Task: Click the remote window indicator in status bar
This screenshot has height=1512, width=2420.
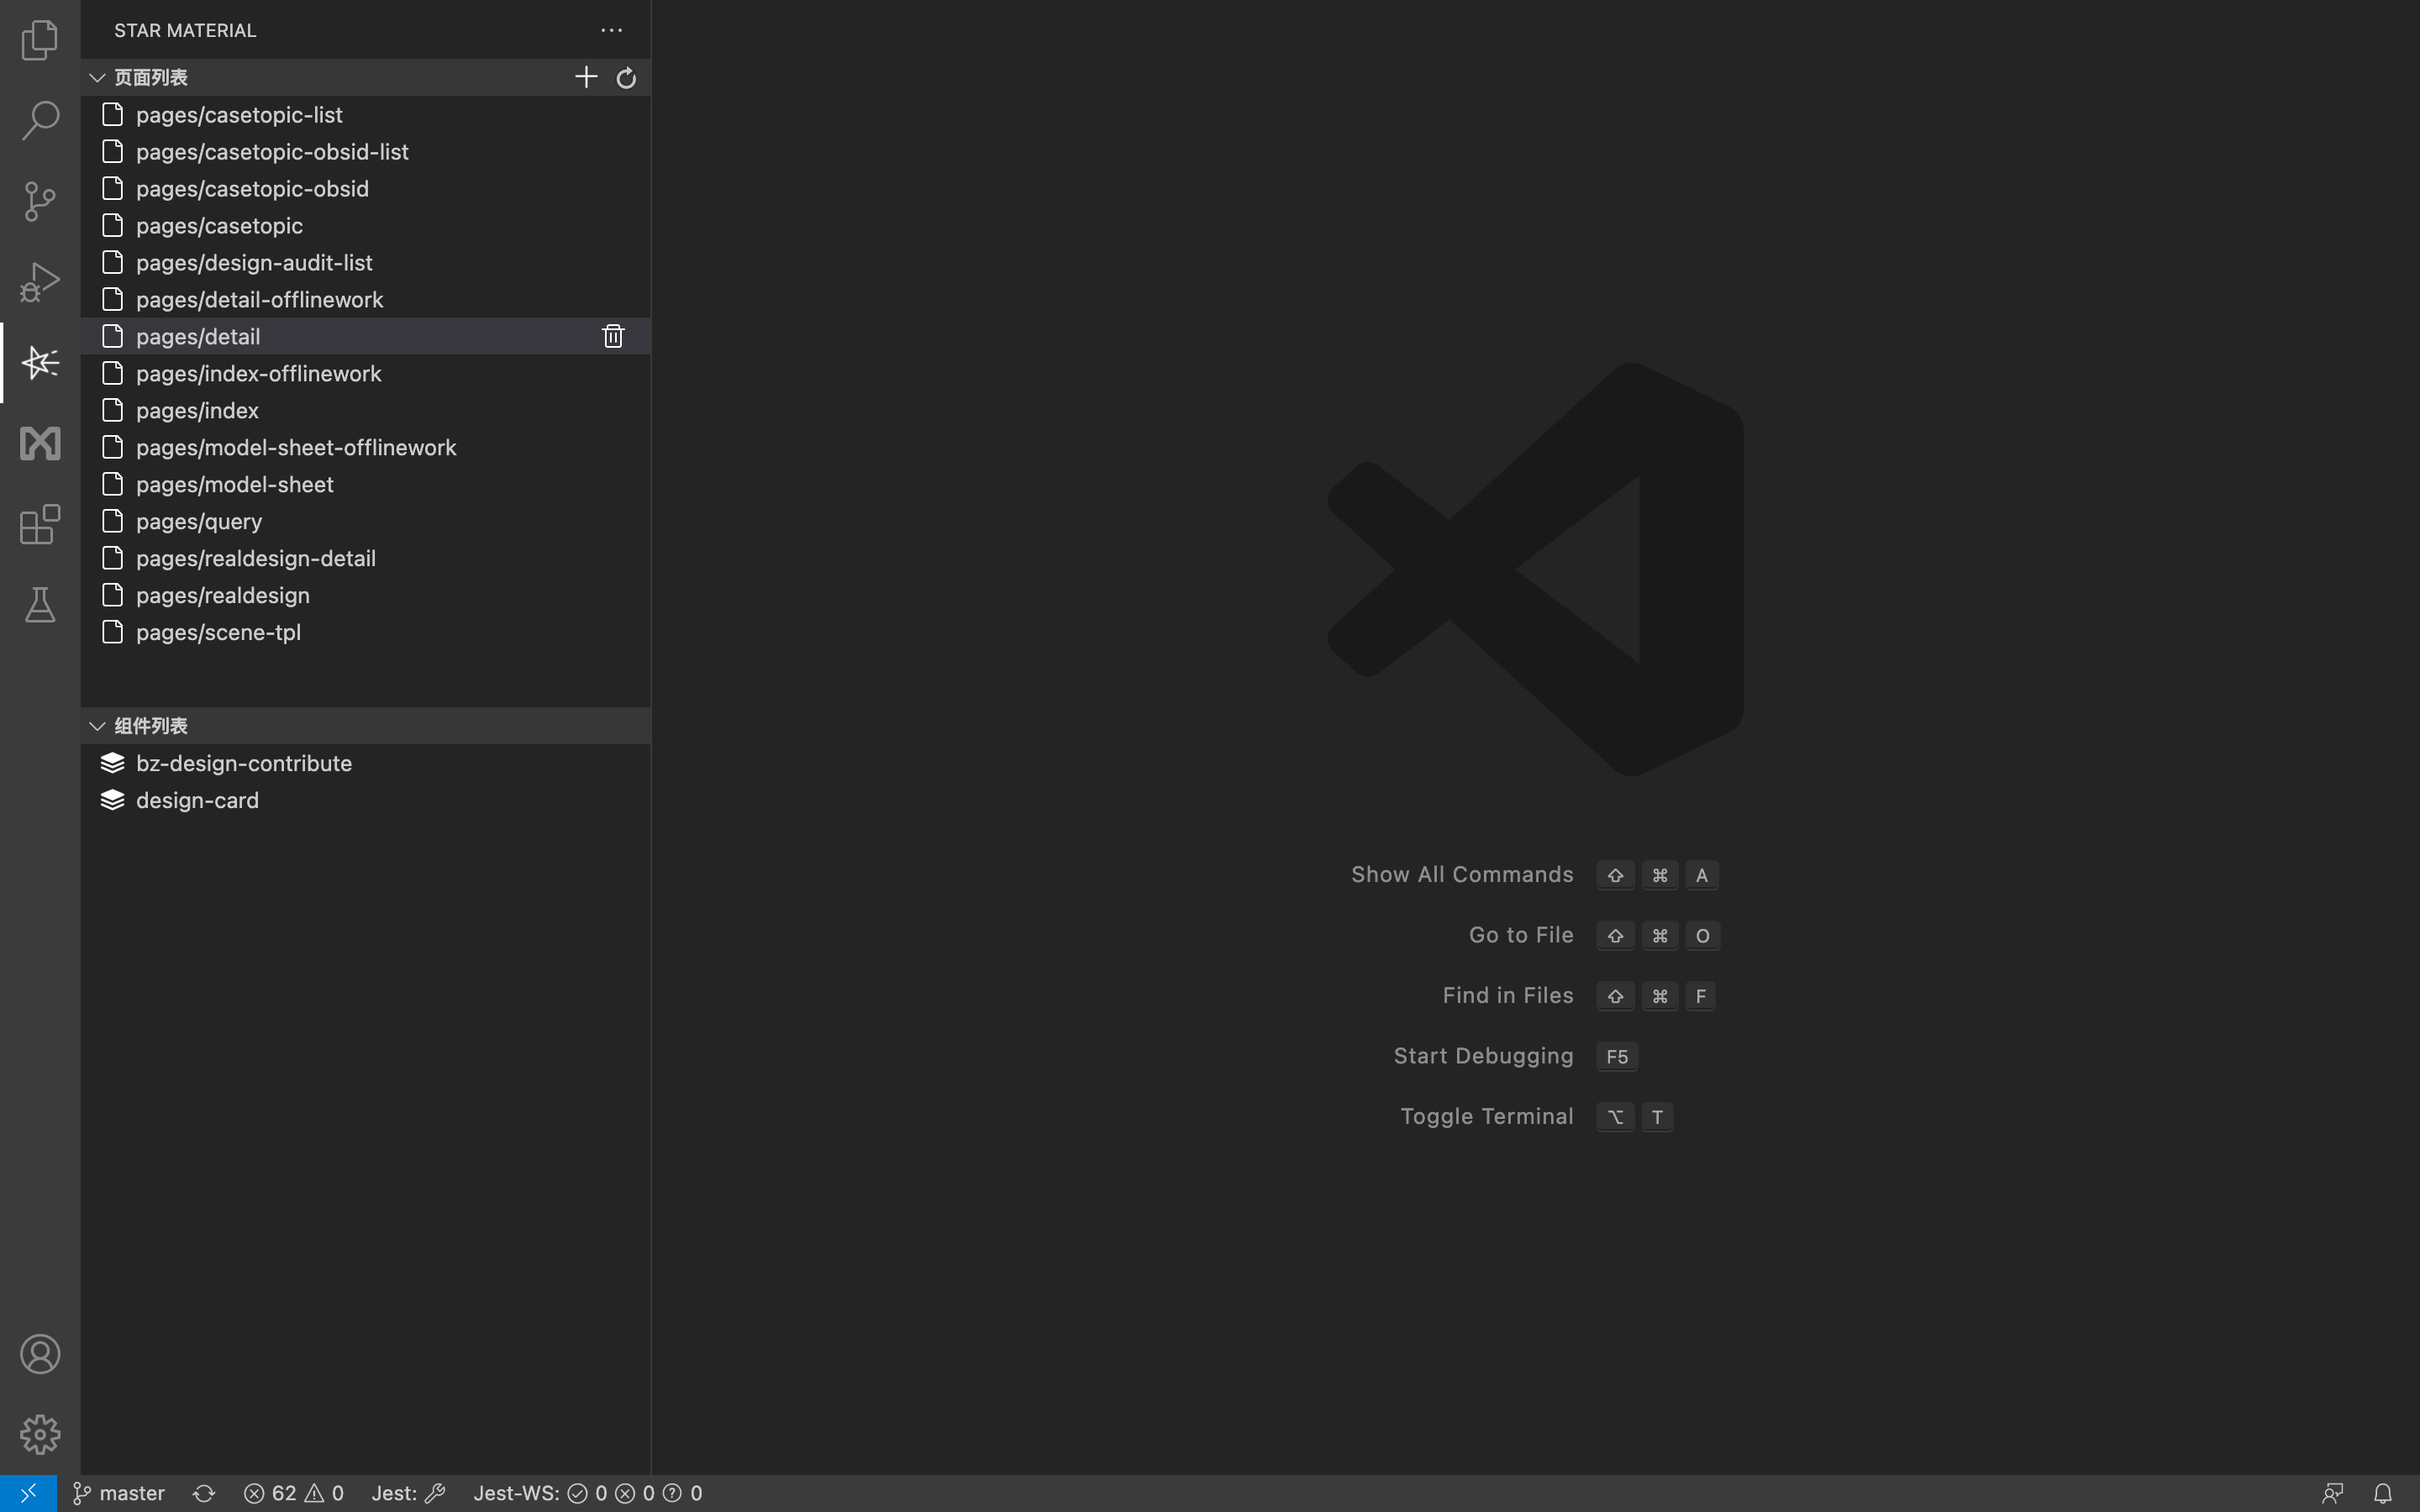Action: click(x=28, y=1493)
